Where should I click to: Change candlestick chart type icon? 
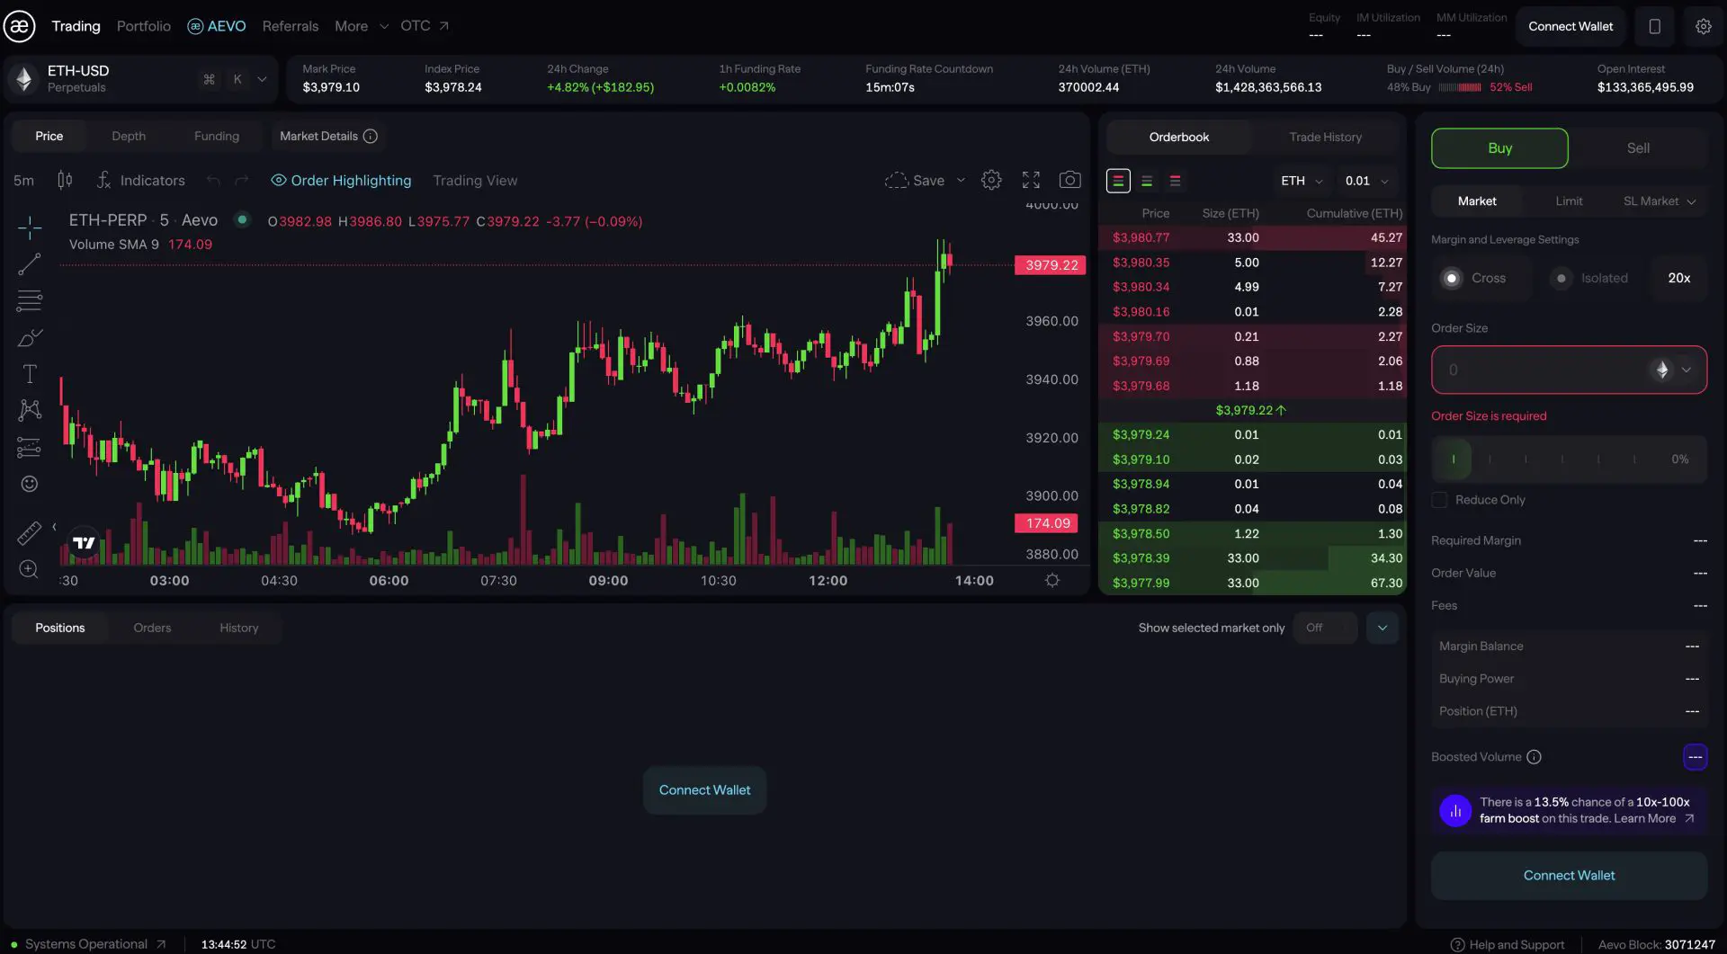65,180
